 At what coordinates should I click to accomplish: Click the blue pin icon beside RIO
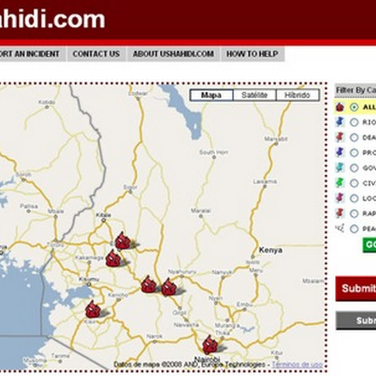[340, 122]
